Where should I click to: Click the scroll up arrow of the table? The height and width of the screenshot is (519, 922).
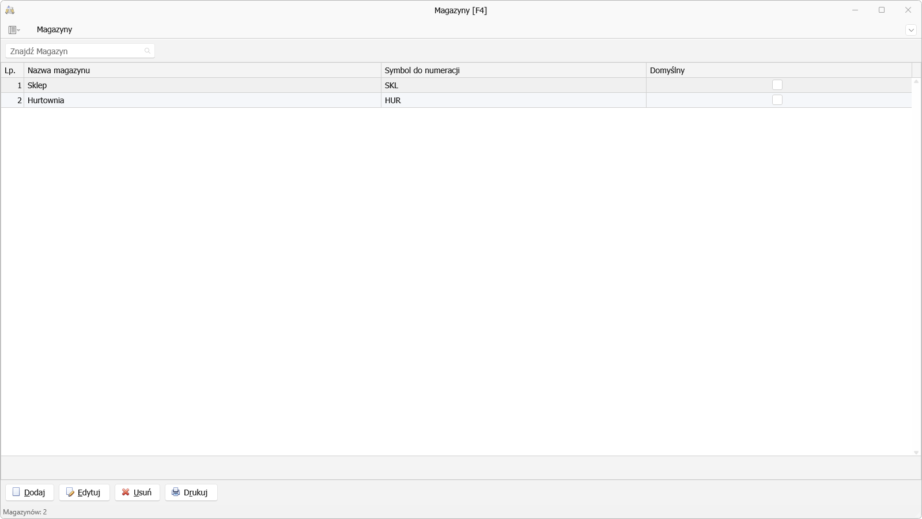pos(916,81)
